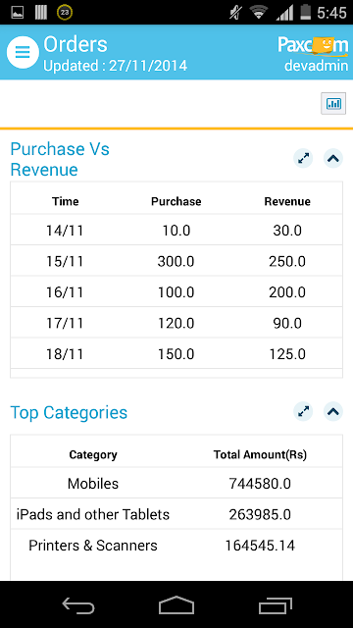353x628 pixels.
Task: Tap the chart view toggle icon
Action: (333, 103)
